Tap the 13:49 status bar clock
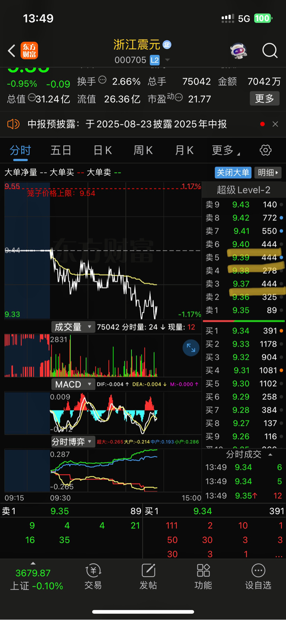This screenshot has width=286, height=620. tap(38, 18)
